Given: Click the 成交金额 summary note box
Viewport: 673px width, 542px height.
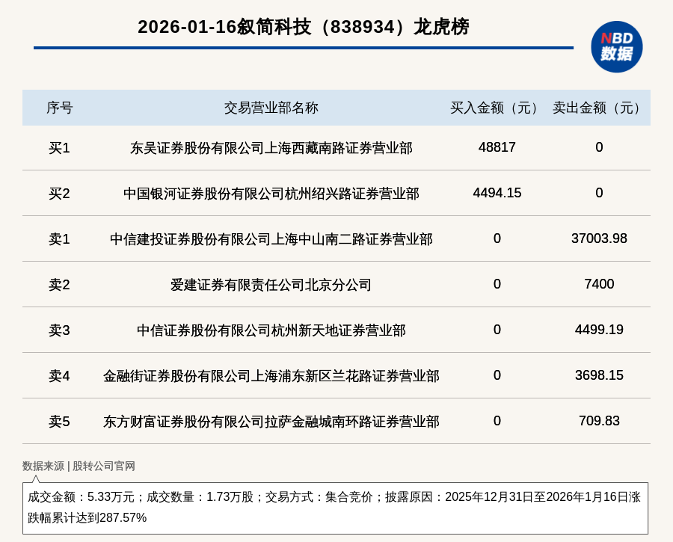Looking at the screenshot, I should [x=335, y=508].
